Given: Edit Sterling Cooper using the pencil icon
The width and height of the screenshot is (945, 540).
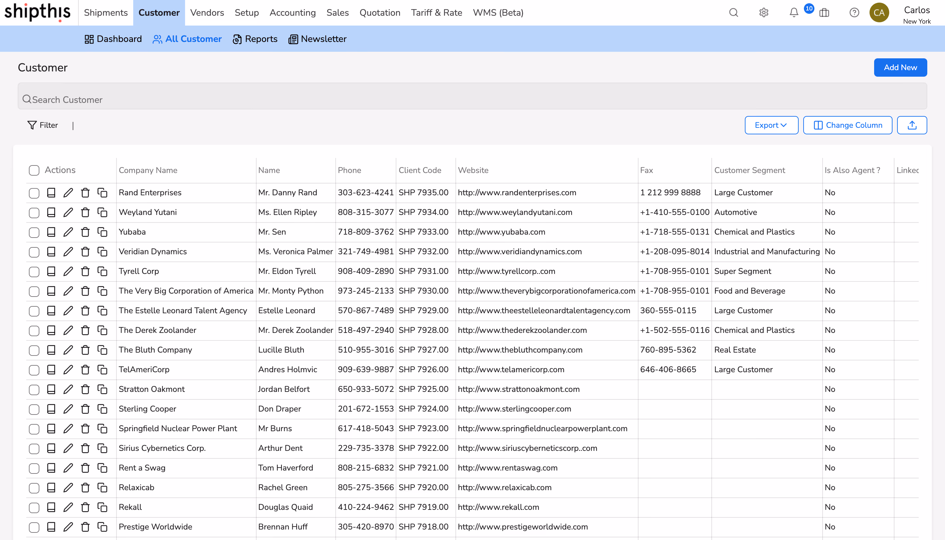Looking at the screenshot, I should click(68, 409).
